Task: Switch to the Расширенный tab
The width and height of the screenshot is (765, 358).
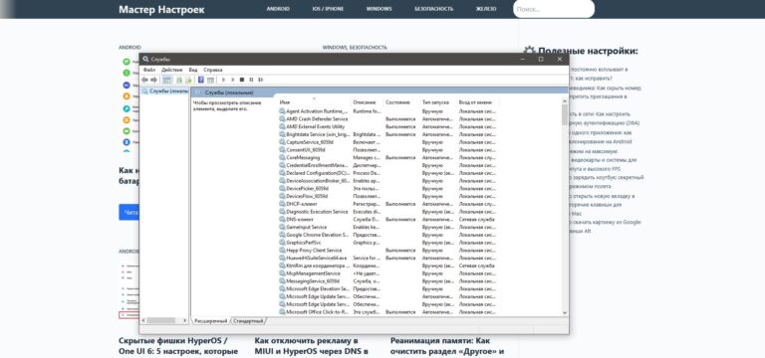Action: [211, 321]
